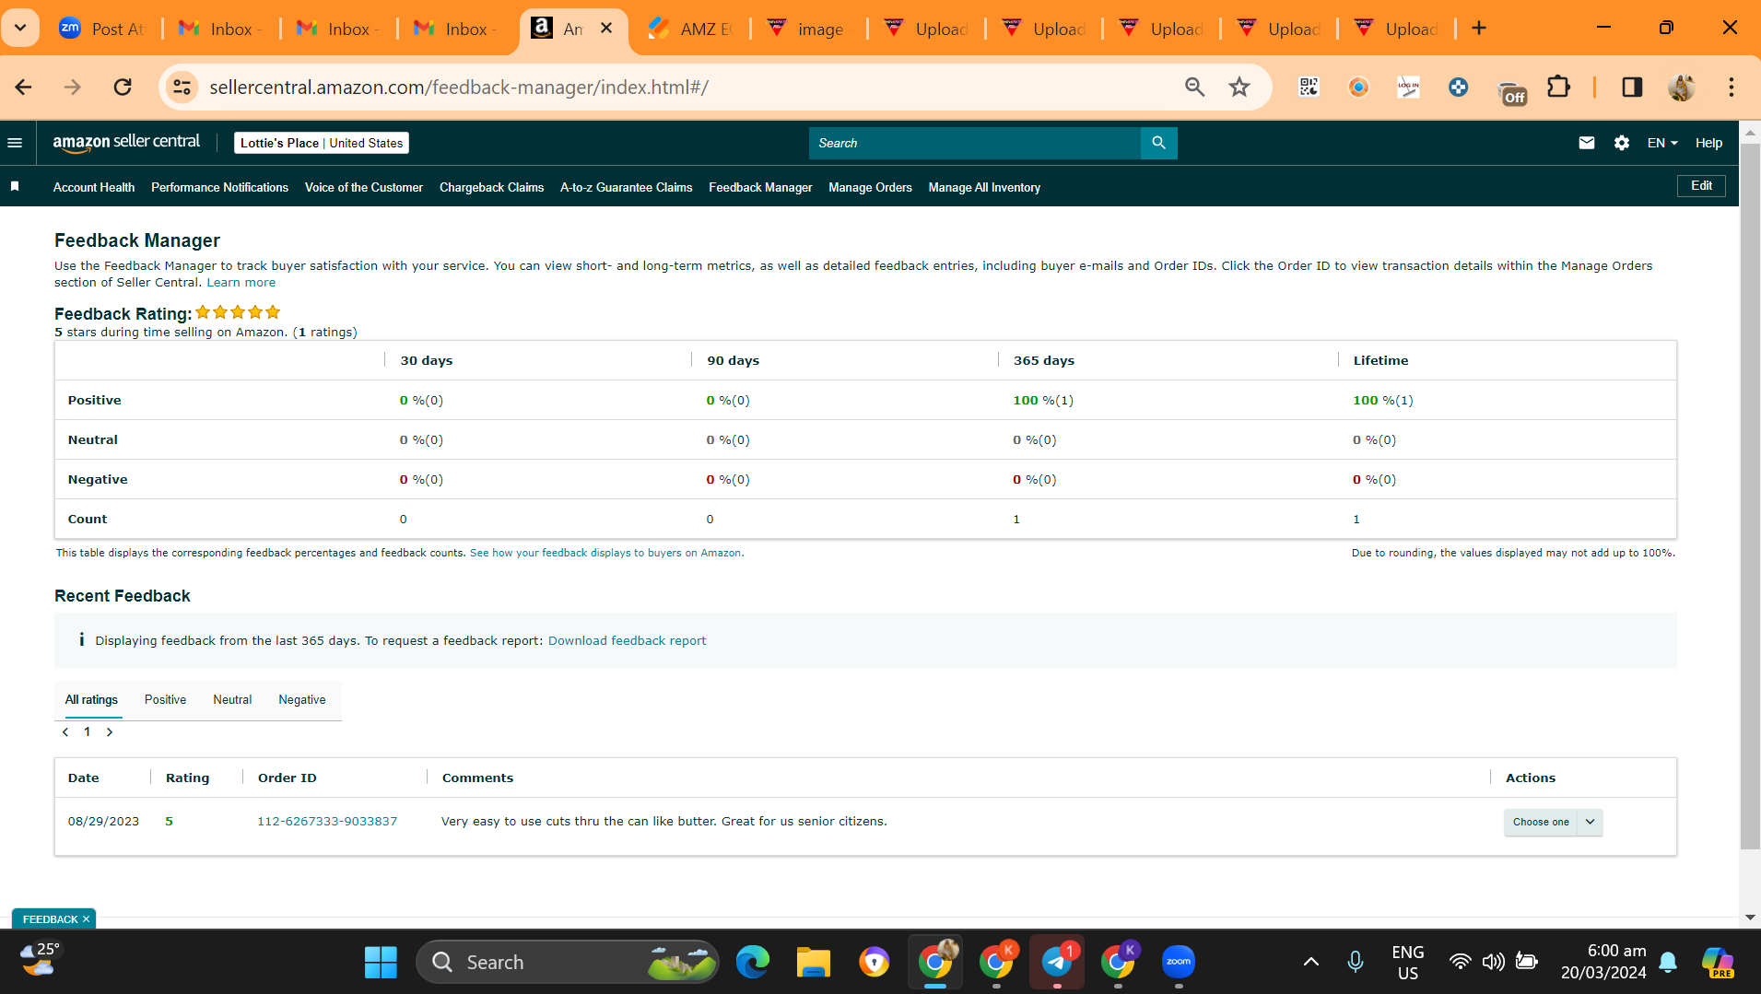Expand the Chrome tab search dropdown
This screenshot has width=1761, height=994.
(20, 28)
